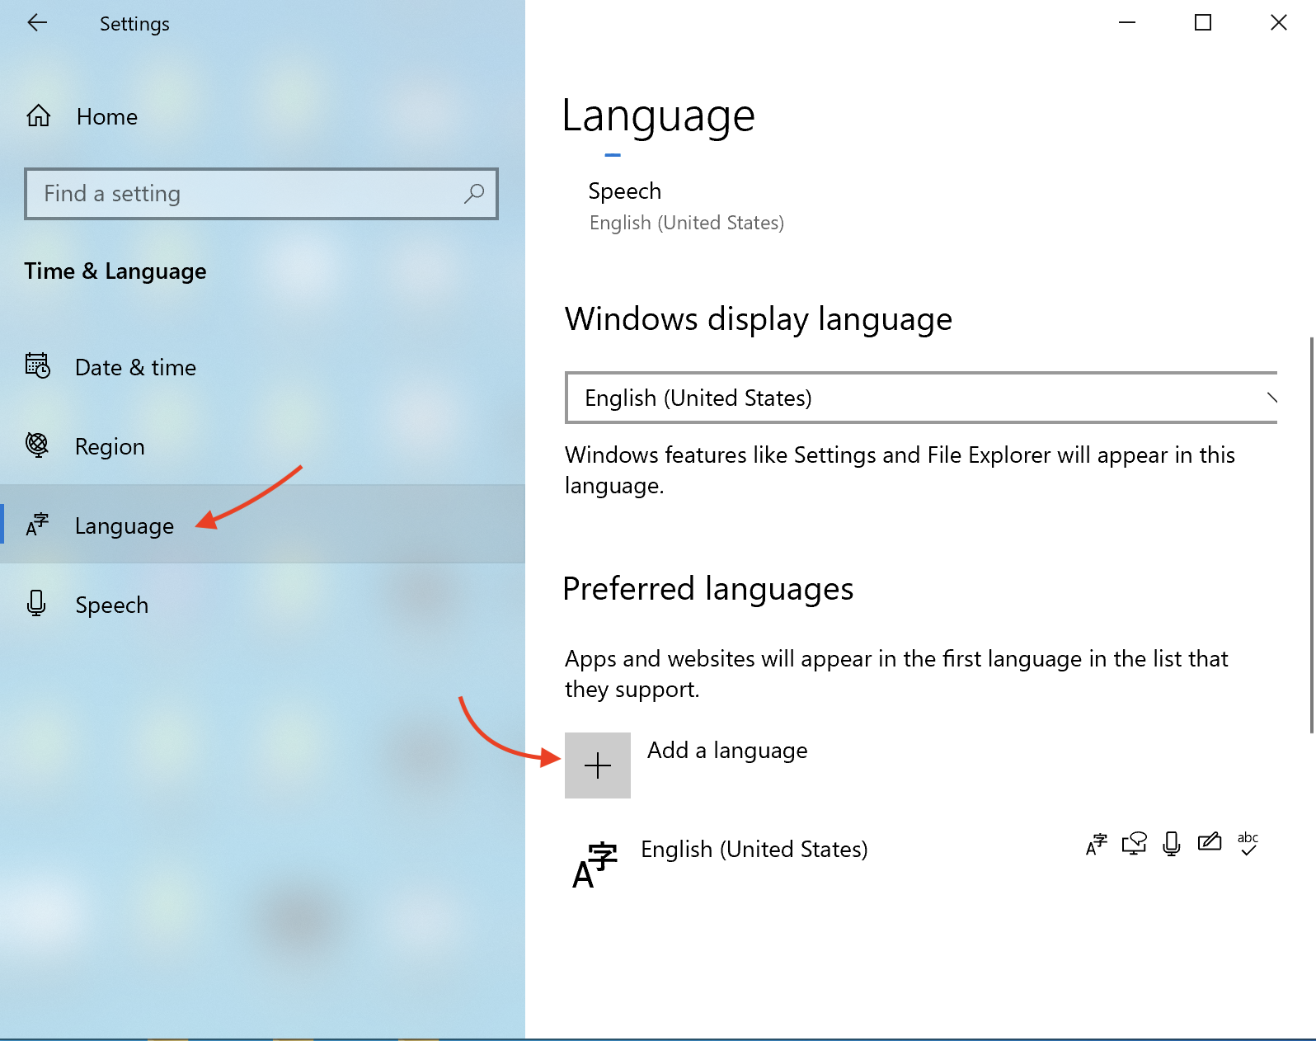
Task: Click the Date & time calendar icon
Action: tap(38, 365)
